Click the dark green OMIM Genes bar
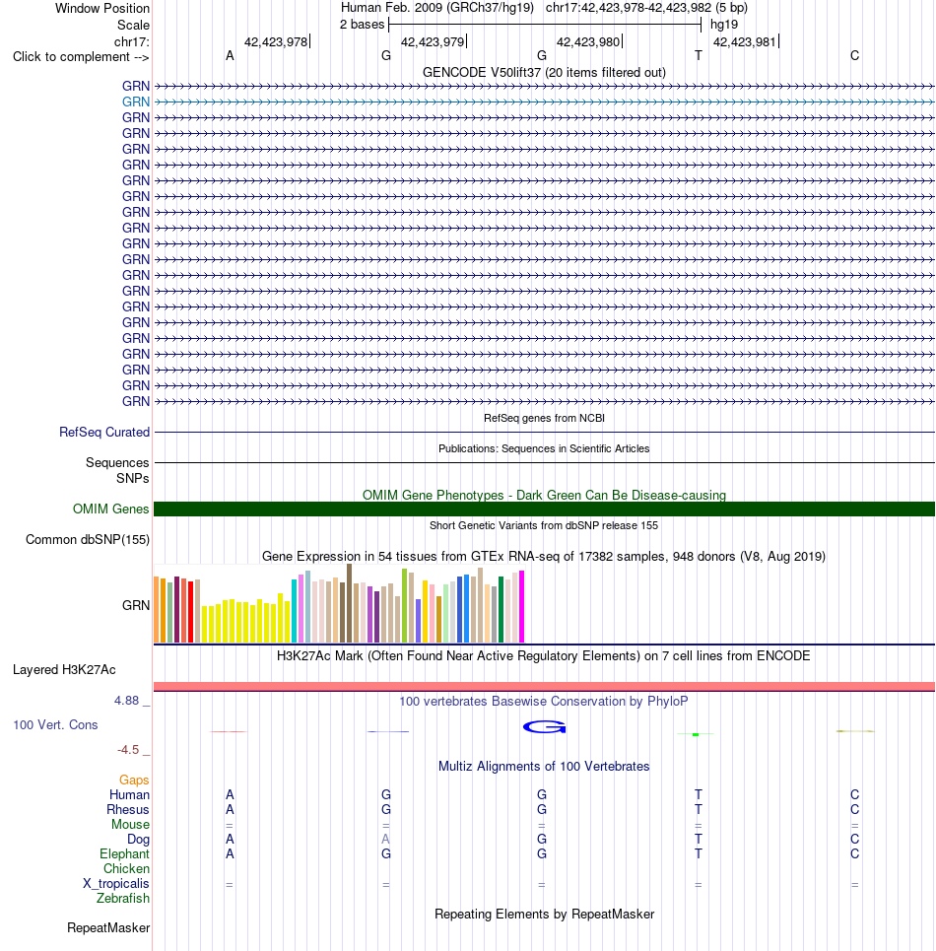 pyautogui.click(x=544, y=509)
